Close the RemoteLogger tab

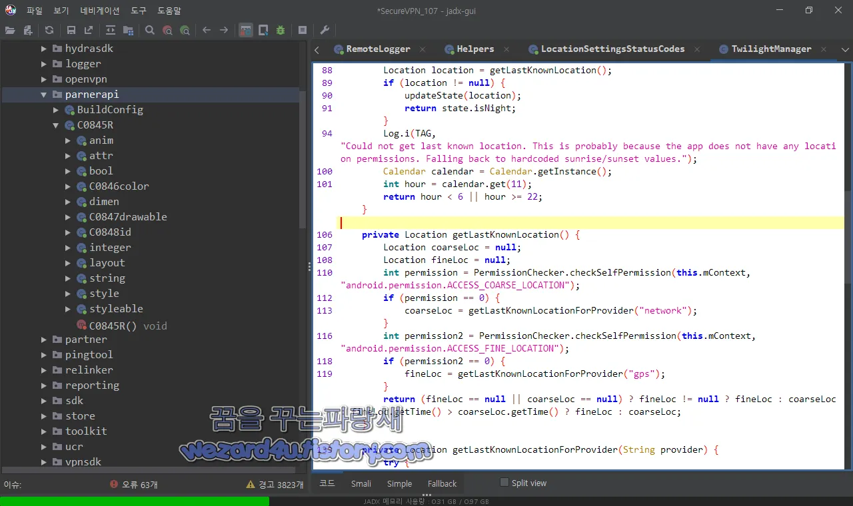(423, 49)
